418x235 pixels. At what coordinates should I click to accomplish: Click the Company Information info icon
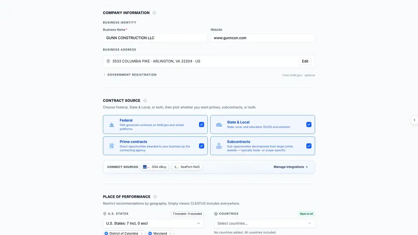pos(154,13)
